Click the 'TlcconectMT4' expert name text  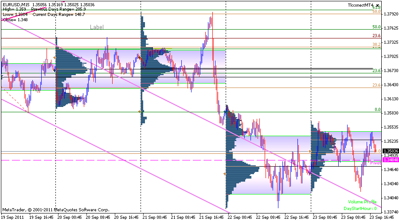click(x=360, y=5)
